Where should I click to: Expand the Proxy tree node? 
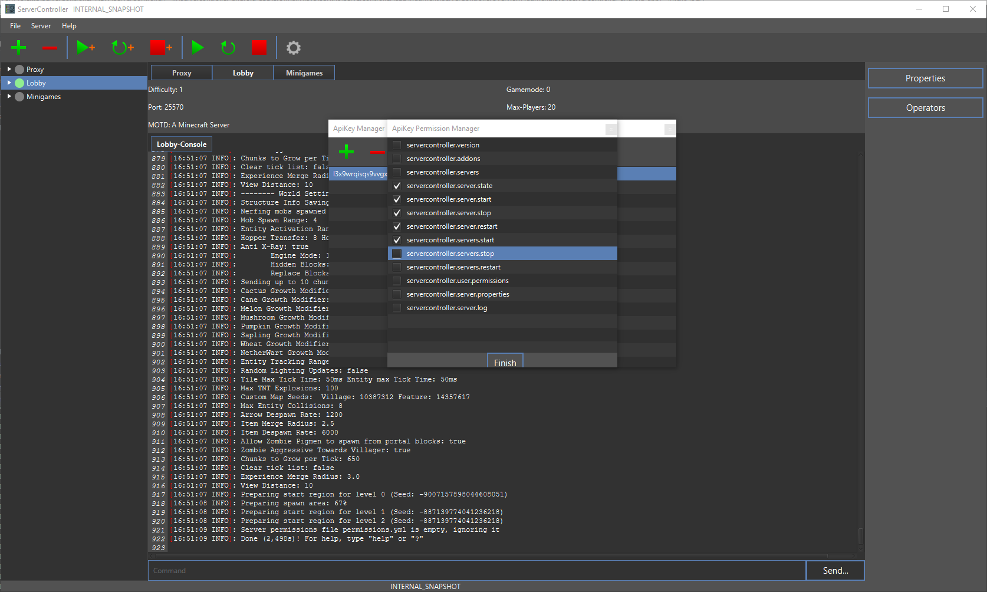pyautogui.click(x=9, y=70)
